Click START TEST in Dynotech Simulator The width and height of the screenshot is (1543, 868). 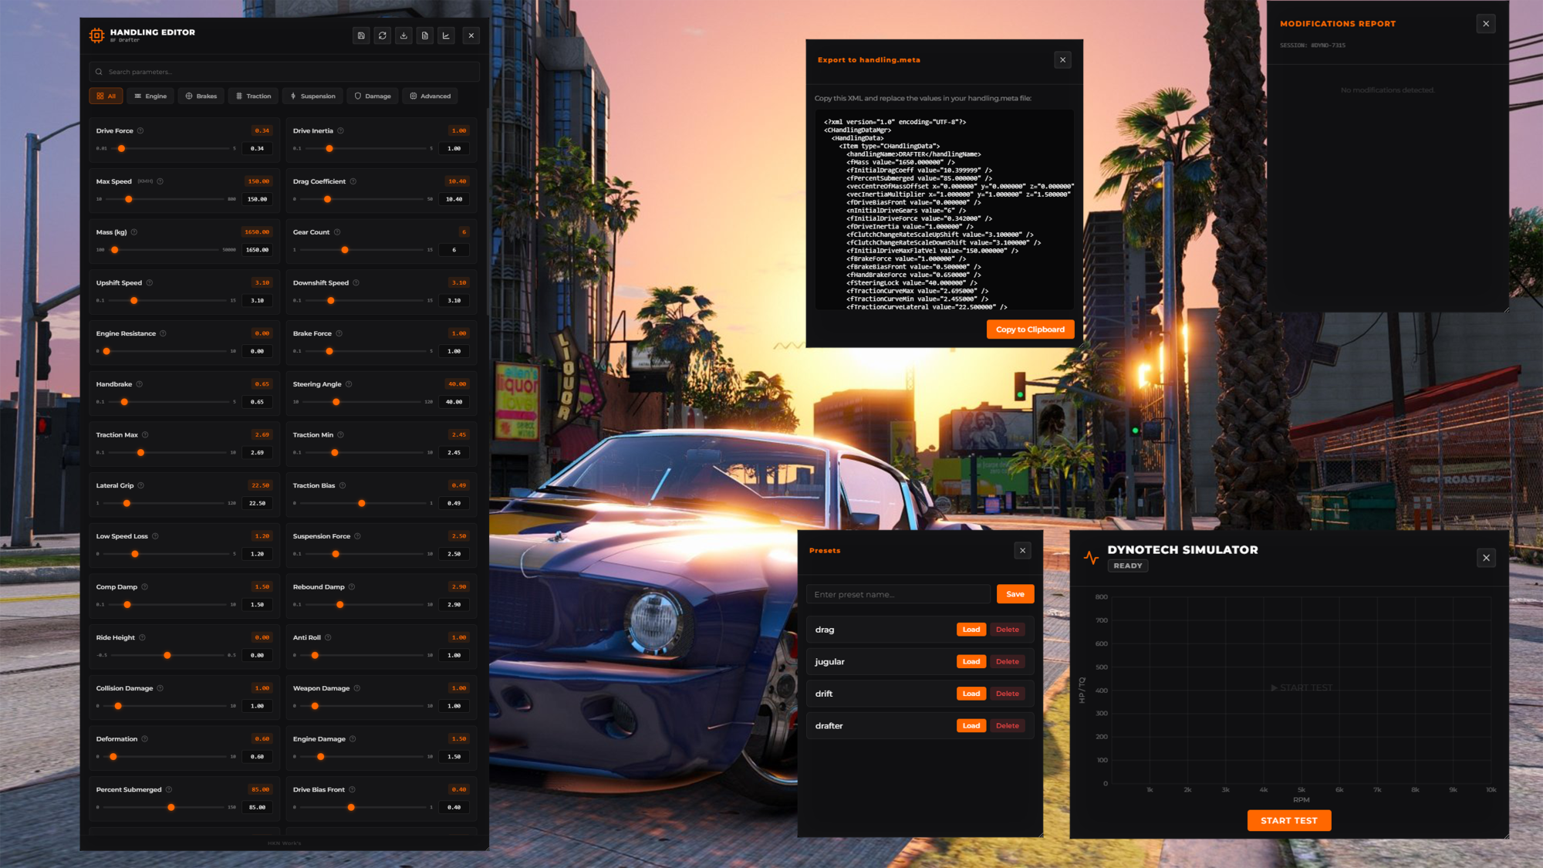pos(1289,821)
